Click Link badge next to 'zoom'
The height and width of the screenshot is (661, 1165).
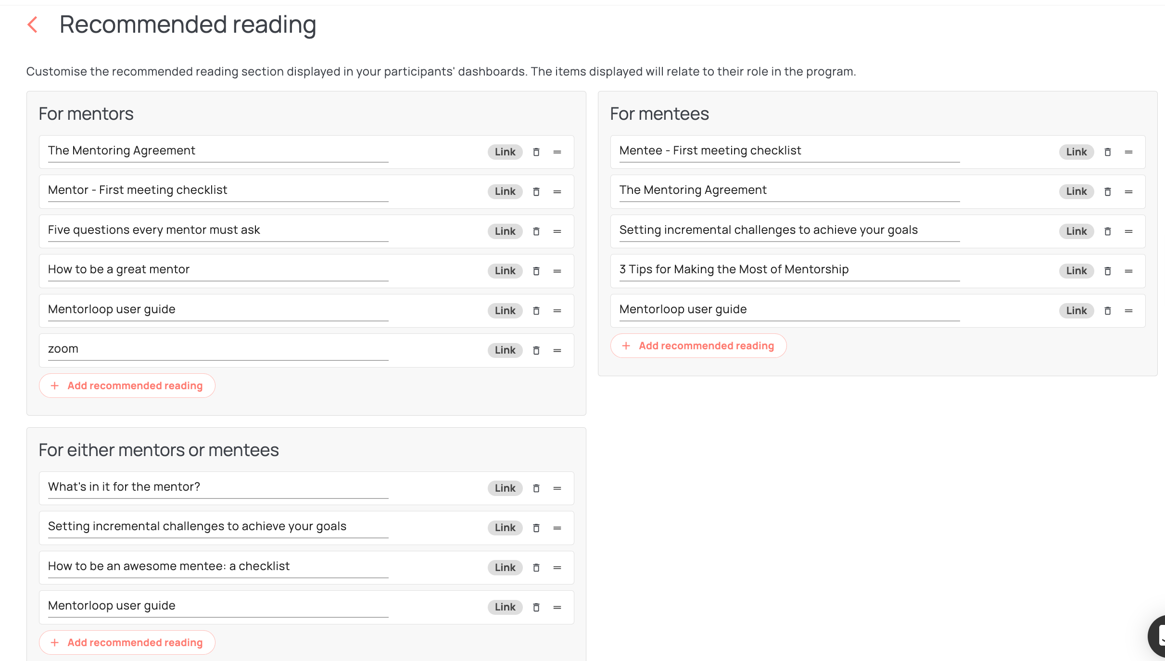tap(505, 350)
